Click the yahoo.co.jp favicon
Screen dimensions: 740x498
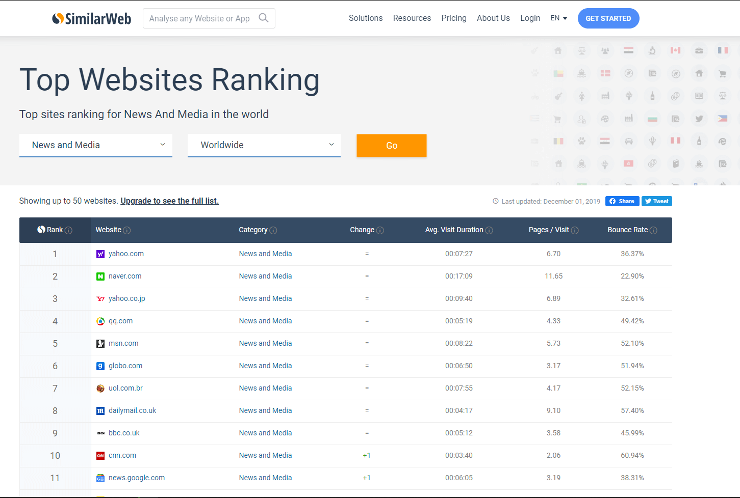tap(100, 299)
